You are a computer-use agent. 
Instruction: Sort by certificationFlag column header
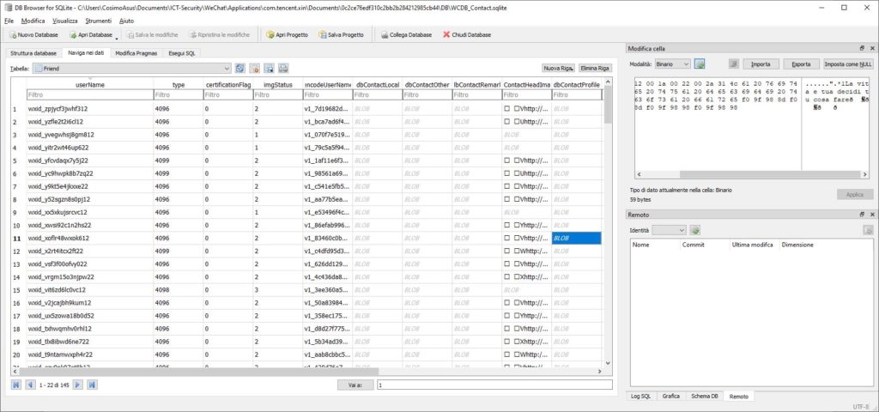click(x=227, y=85)
